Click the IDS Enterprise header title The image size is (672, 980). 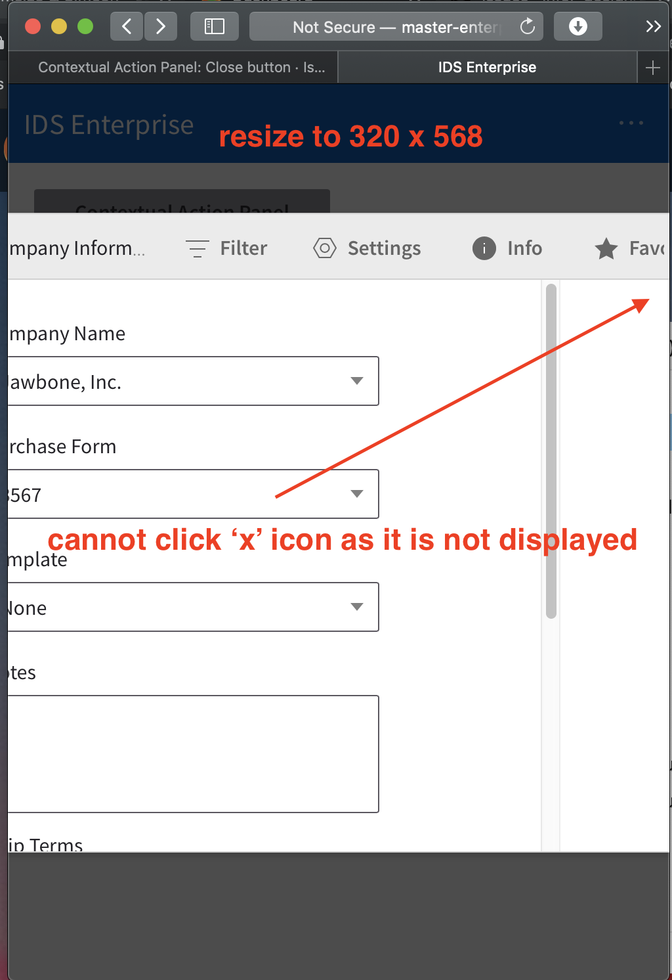(x=109, y=124)
